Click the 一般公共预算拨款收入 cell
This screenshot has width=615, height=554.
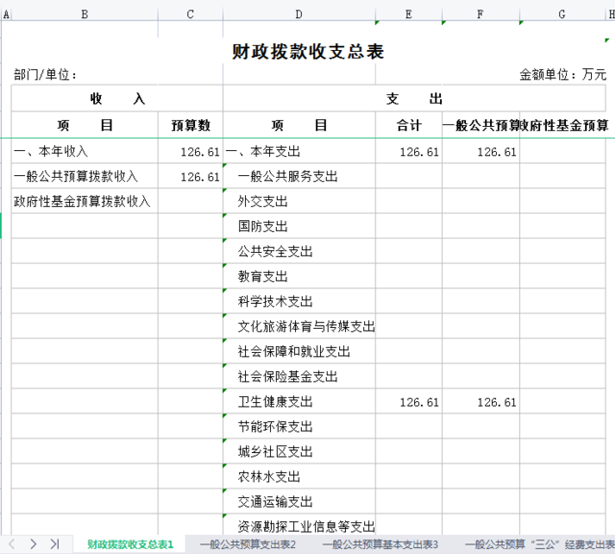point(76,177)
